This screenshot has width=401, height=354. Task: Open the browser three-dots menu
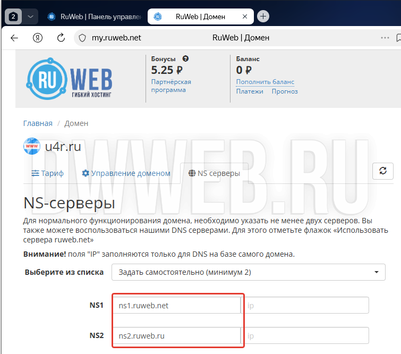tap(385, 38)
